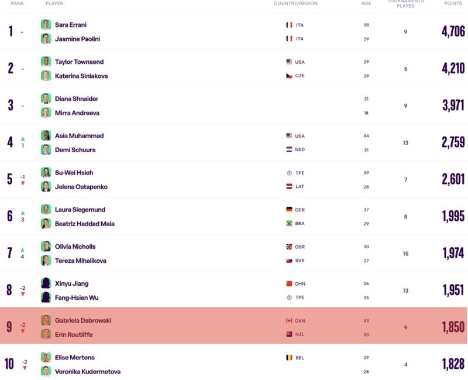Click Brazil flag beside Beatriz Haddad Maia
Image resolution: width=468 pixels, height=380 pixels.
click(289, 224)
